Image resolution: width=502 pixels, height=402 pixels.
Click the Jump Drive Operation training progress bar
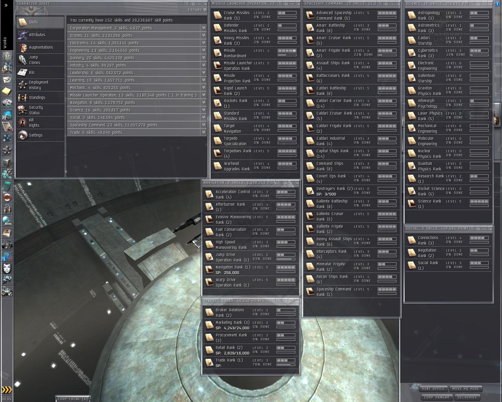[286, 259]
